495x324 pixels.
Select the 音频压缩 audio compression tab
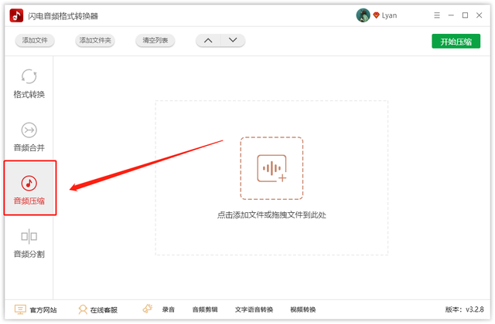coord(30,188)
